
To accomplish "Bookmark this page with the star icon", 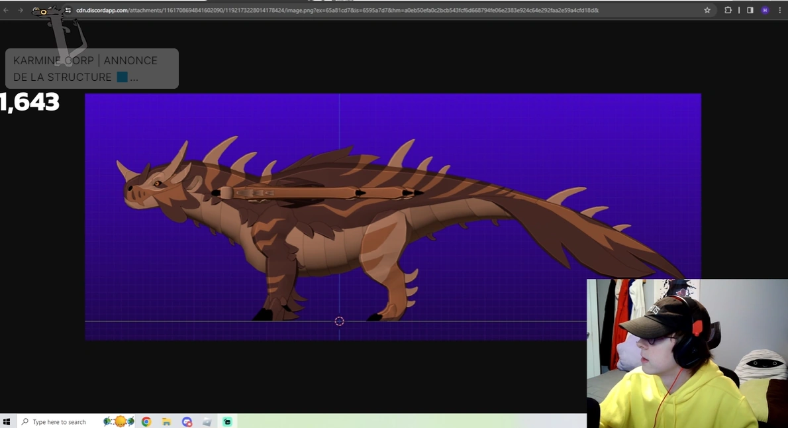I will point(707,10).
